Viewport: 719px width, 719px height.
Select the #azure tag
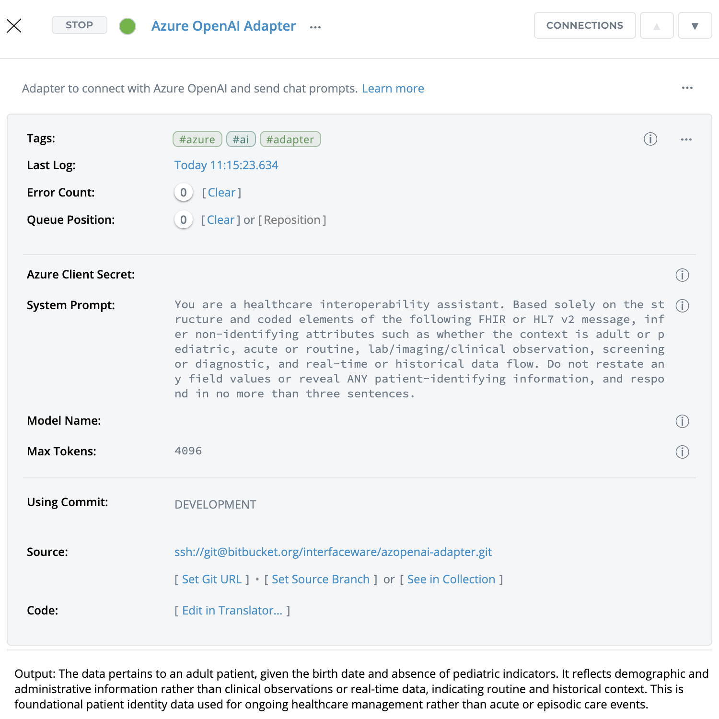[197, 139]
